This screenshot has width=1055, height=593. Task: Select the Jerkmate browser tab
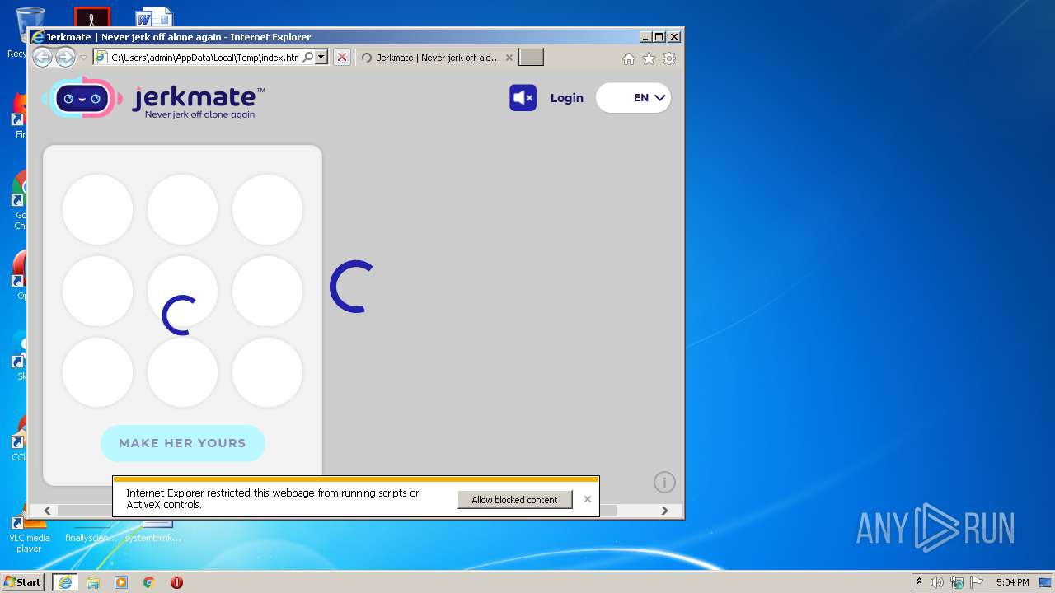click(437, 58)
